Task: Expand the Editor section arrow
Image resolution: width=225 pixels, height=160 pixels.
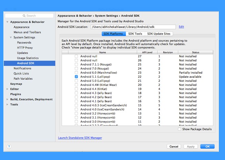Action: [x=7, y=89]
